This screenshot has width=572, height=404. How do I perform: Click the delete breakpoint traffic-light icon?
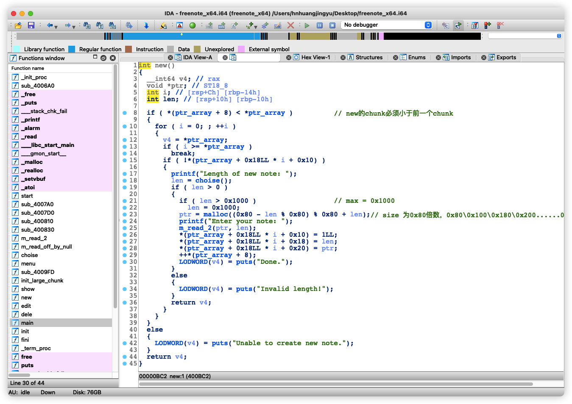point(500,25)
